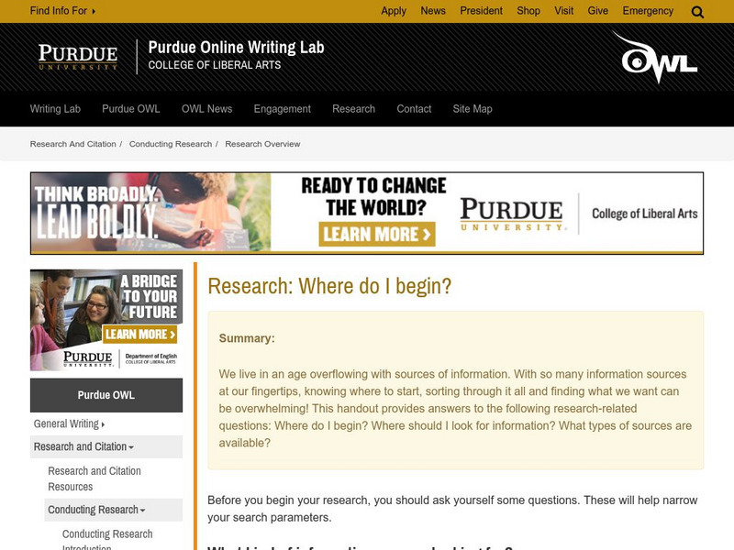The height and width of the screenshot is (550, 734).
Task: Click the Research And Citation breadcrumb
Action: (72, 144)
